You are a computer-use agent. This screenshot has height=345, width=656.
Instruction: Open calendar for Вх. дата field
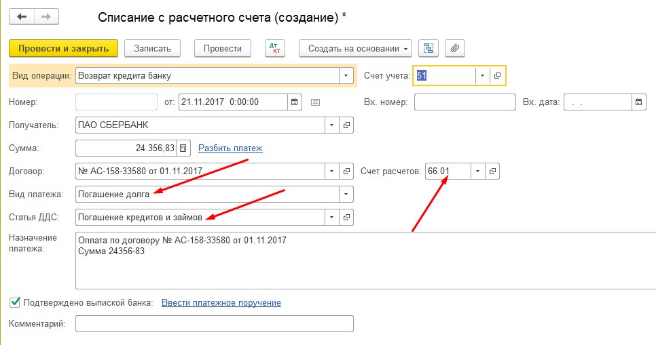point(639,102)
